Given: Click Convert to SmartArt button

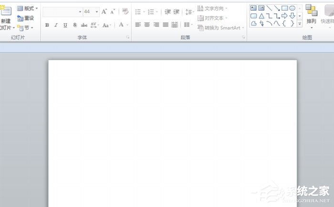Looking at the screenshot, I should coord(219,28).
